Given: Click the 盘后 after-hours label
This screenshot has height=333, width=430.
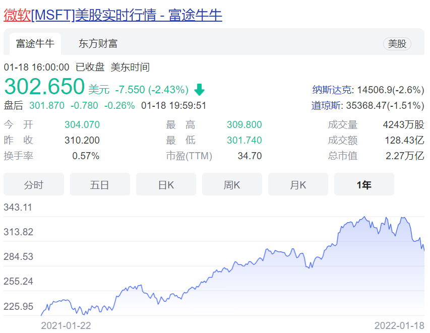Looking at the screenshot, I should tap(13, 105).
